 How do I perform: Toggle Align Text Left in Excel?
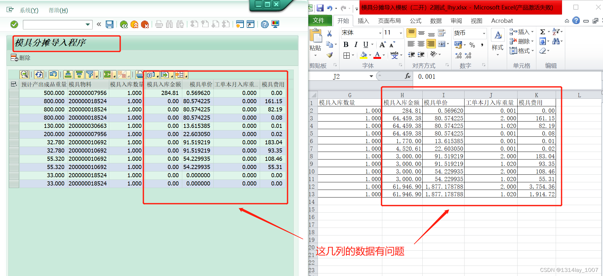click(x=411, y=44)
